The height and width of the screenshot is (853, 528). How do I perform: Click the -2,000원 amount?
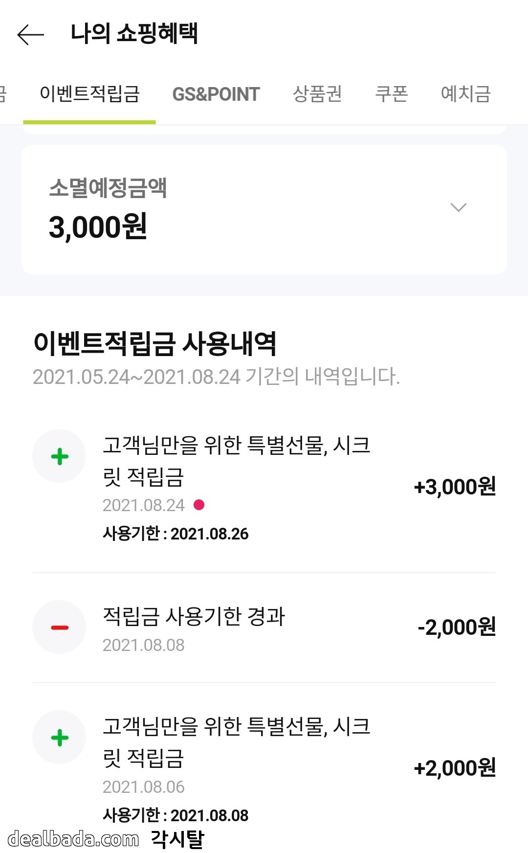click(x=457, y=627)
